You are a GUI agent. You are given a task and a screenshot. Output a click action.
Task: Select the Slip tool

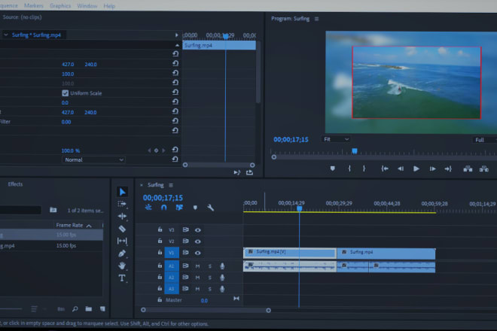click(122, 241)
